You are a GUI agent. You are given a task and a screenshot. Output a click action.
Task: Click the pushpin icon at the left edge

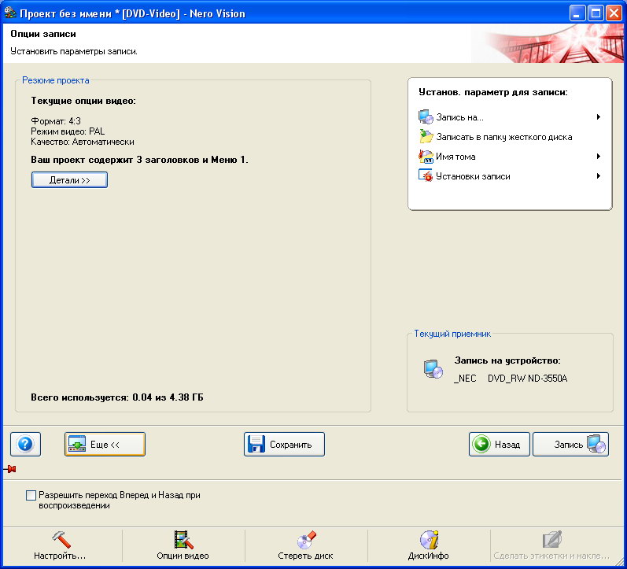coord(10,469)
